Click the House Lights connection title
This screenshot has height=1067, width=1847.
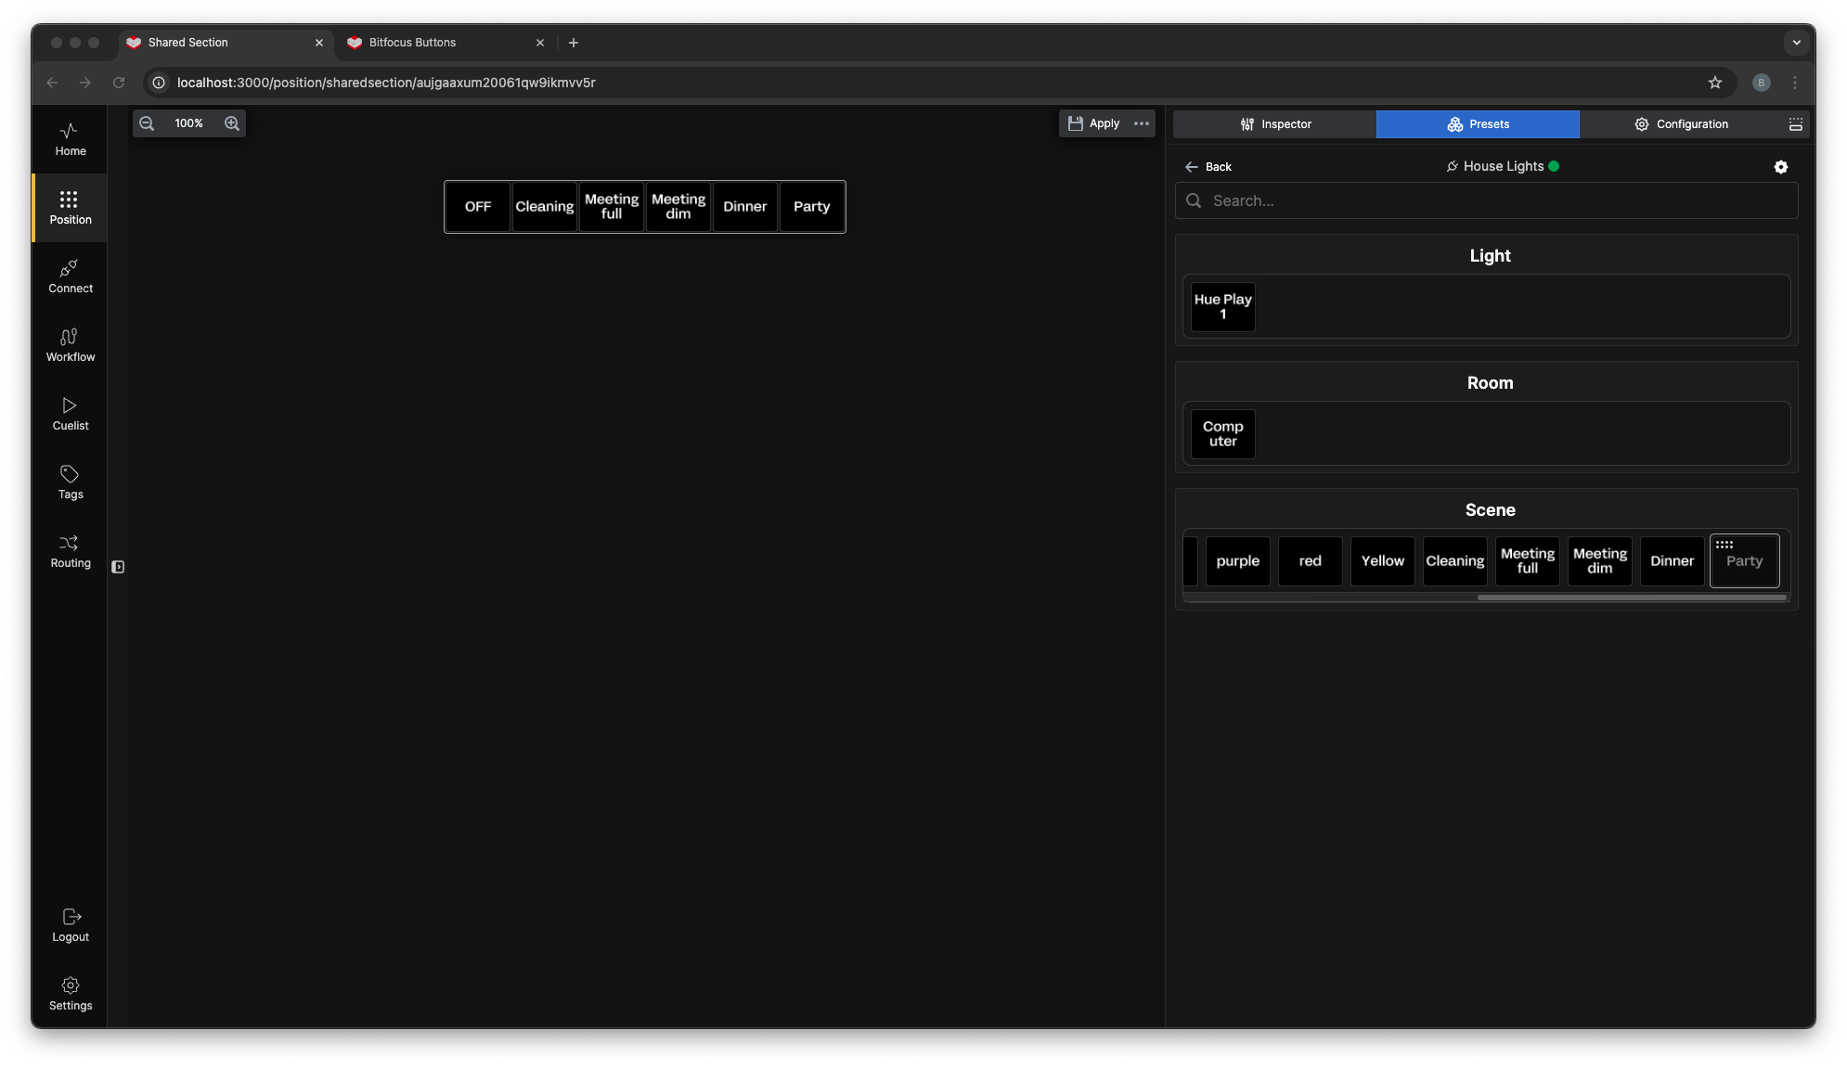(1503, 166)
